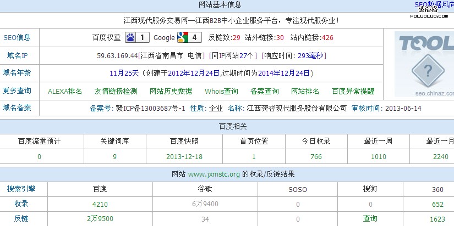Image resolution: width=454 pixels, height=226 pixels.
Task: Click the 百度异常提醒 link
Action: tap(353, 91)
